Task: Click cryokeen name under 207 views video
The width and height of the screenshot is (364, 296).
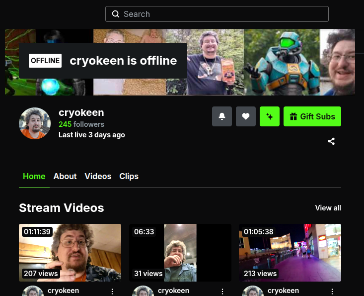Action: tap(64, 291)
